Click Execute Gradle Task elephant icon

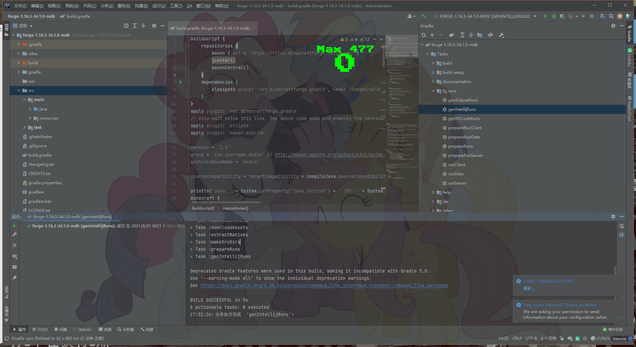[x=452, y=35]
